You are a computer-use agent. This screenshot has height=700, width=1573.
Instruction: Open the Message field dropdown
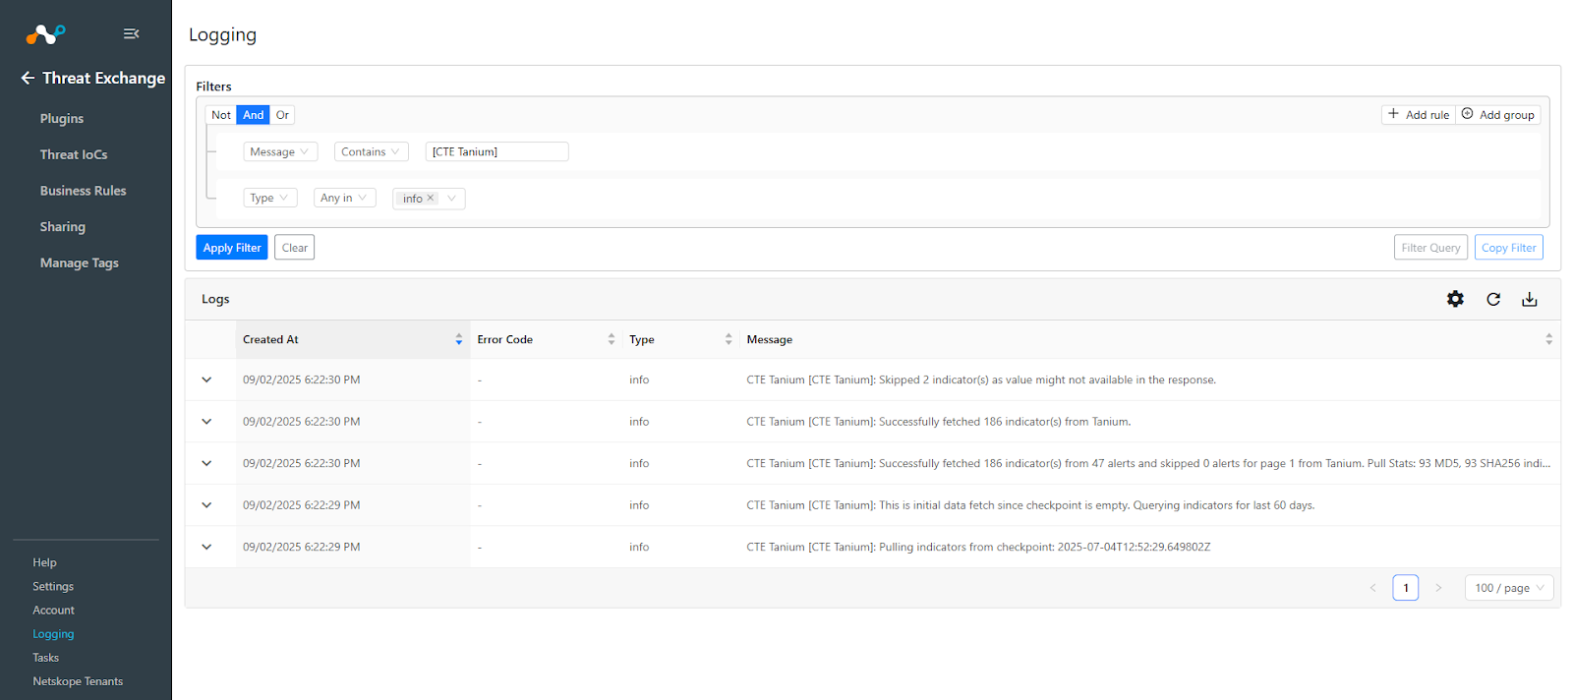pyautogui.click(x=280, y=152)
